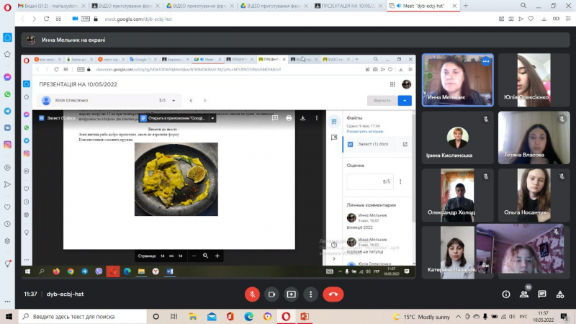Screen dimensions: 576x324
Task: Open Opera sidebar three-dots menu
Action: click(x=7, y=301)
